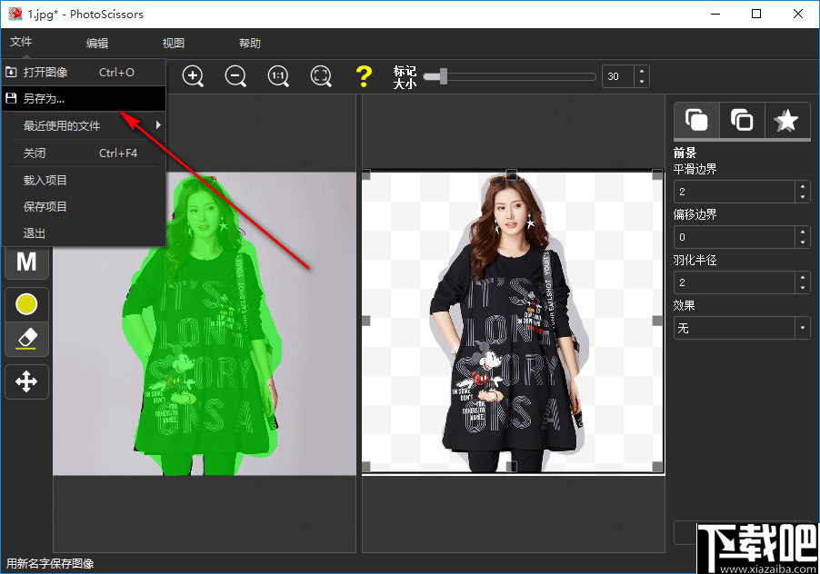820x574 pixels.
Task: Click the zoom in magnifier icon
Action: [x=193, y=76]
